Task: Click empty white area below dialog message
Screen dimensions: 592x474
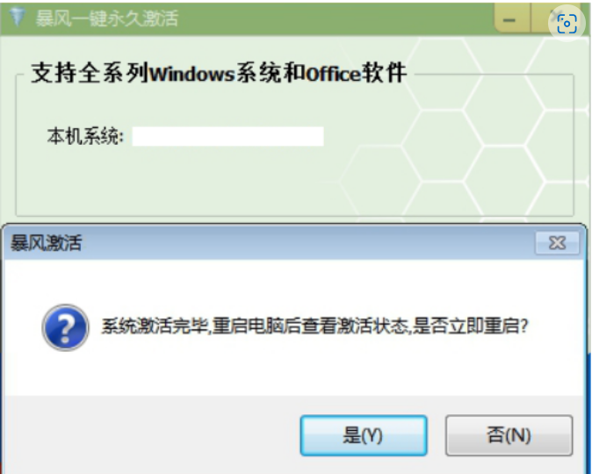Action: (x=294, y=370)
